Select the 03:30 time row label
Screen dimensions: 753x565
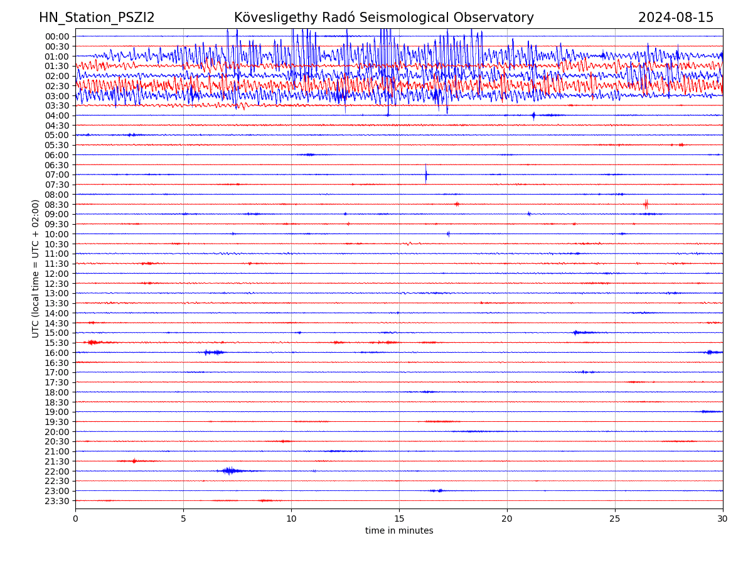click(x=57, y=105)
